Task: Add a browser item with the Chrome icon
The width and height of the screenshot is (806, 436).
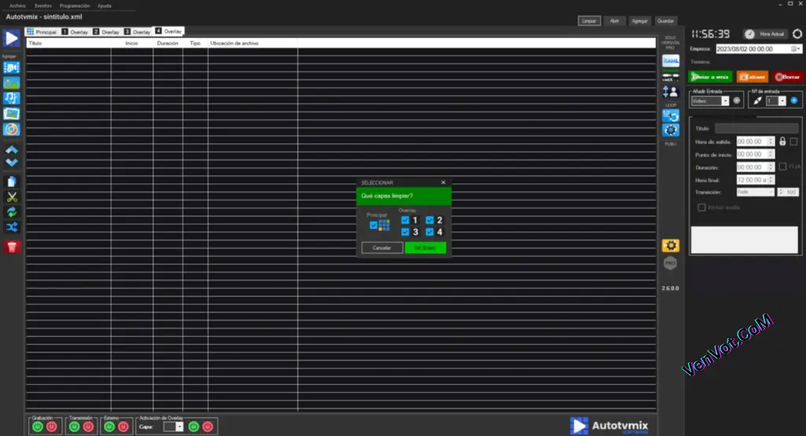Action: (11, 129)
